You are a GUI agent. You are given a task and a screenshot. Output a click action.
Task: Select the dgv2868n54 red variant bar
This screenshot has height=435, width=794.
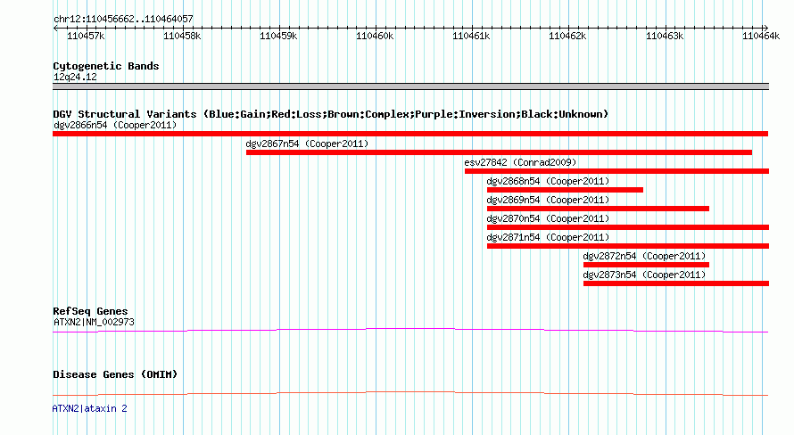565,190
